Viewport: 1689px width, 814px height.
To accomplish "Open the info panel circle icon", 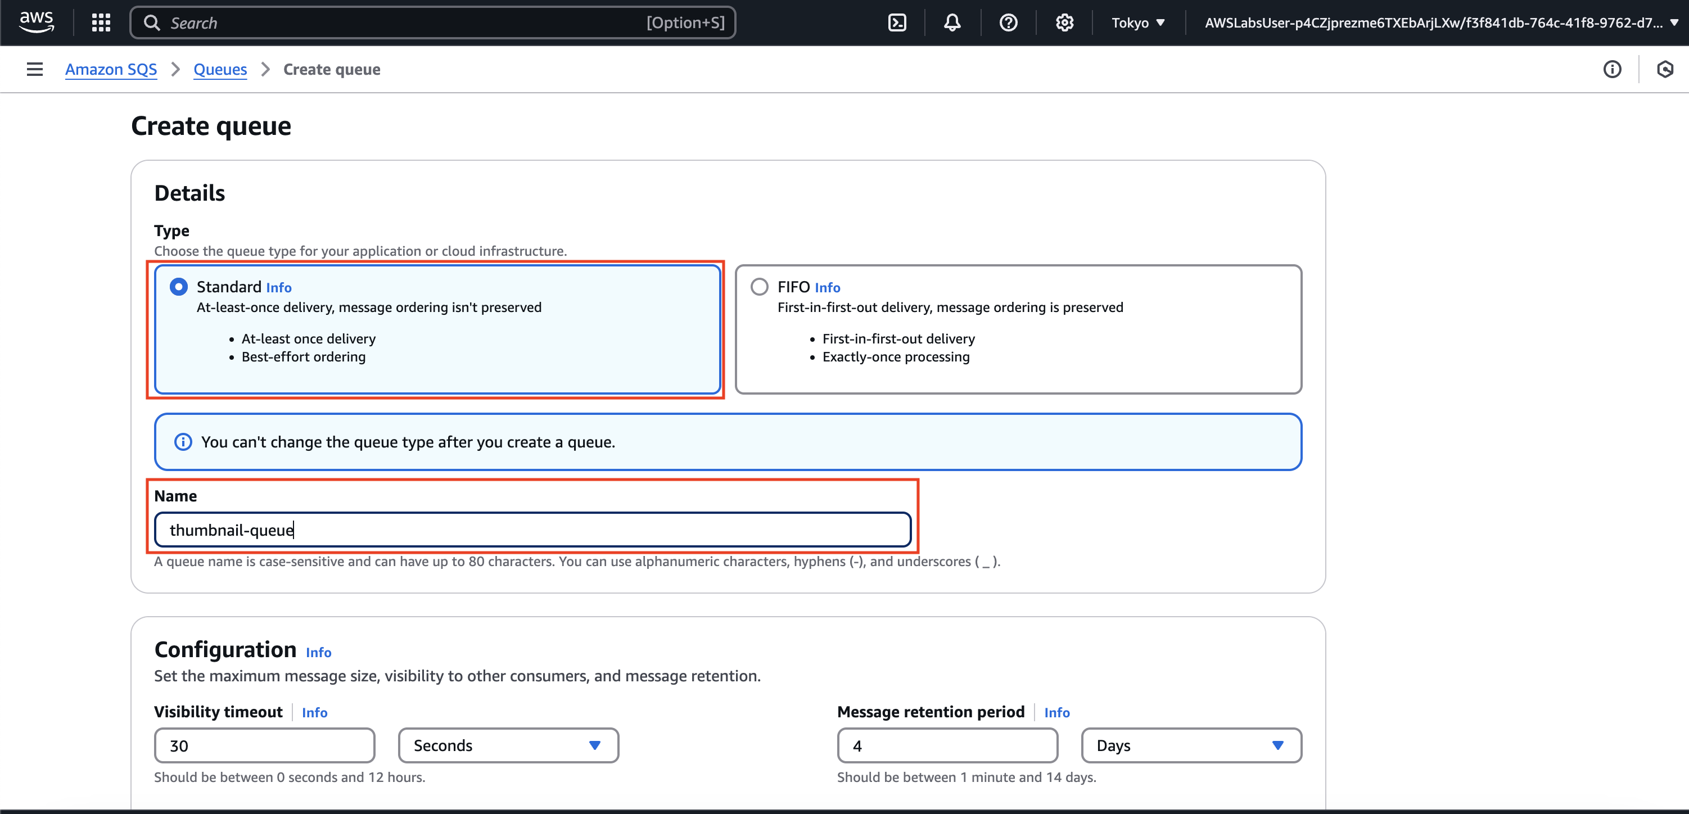I will coord(1611,69).
